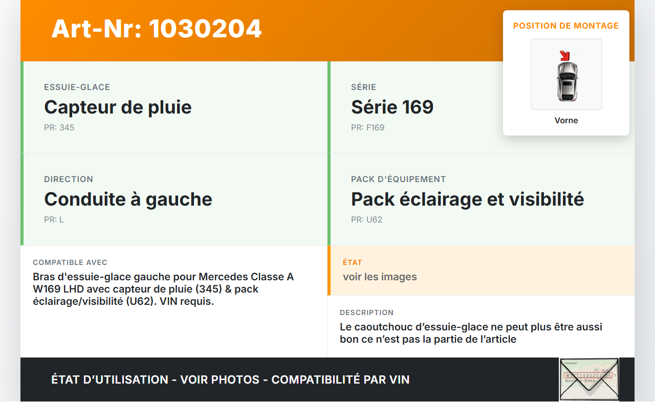Open the VIN document thumbnail
655x402 pixels.
588,379
